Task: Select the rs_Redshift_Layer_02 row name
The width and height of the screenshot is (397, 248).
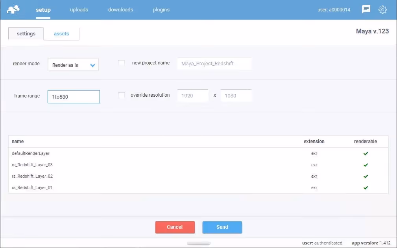Action: click(x=32, y=176)
